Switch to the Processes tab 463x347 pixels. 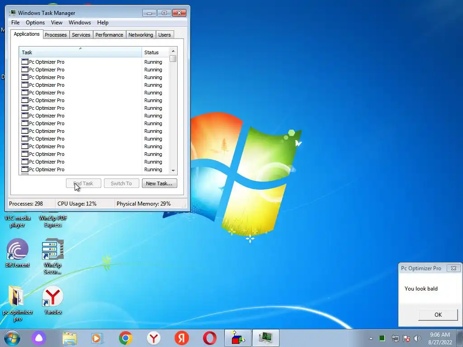[56, 35]
